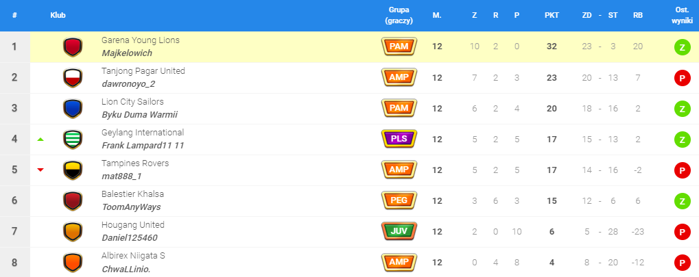
Task: Click the green up arrow beside Geylang International
Action: [x=40, y=140]
